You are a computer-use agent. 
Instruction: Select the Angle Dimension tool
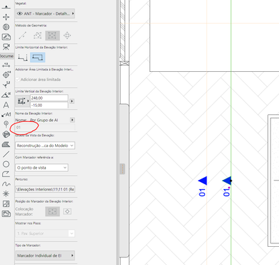click(6, 95)
